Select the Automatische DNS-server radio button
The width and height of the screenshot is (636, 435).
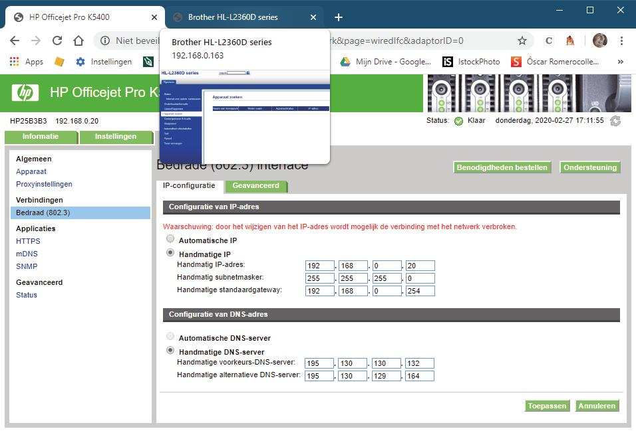click(x=170, y=336)
